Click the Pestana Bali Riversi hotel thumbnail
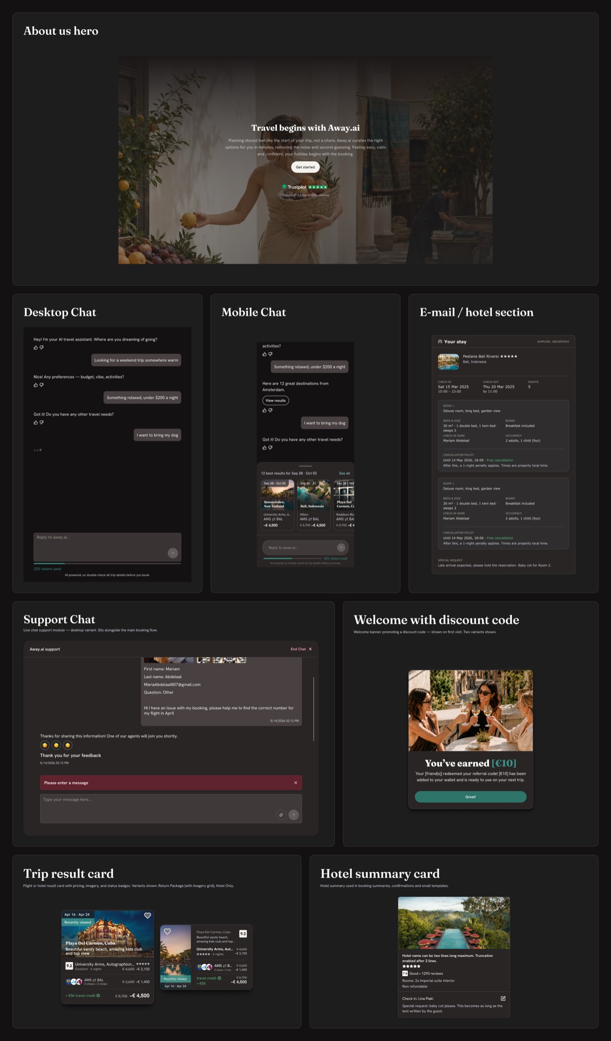The width and height of the screenshot is (611, 1041). point(448,361)
